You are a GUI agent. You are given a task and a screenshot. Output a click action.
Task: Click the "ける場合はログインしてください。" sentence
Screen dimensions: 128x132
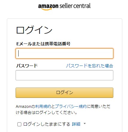click(x=46, y=112)
